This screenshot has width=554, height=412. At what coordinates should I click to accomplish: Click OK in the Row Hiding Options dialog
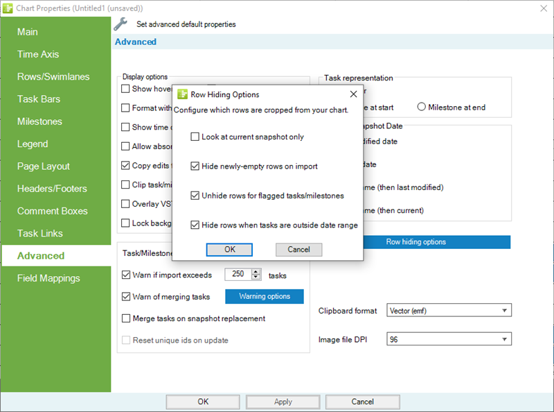(229, 250)
